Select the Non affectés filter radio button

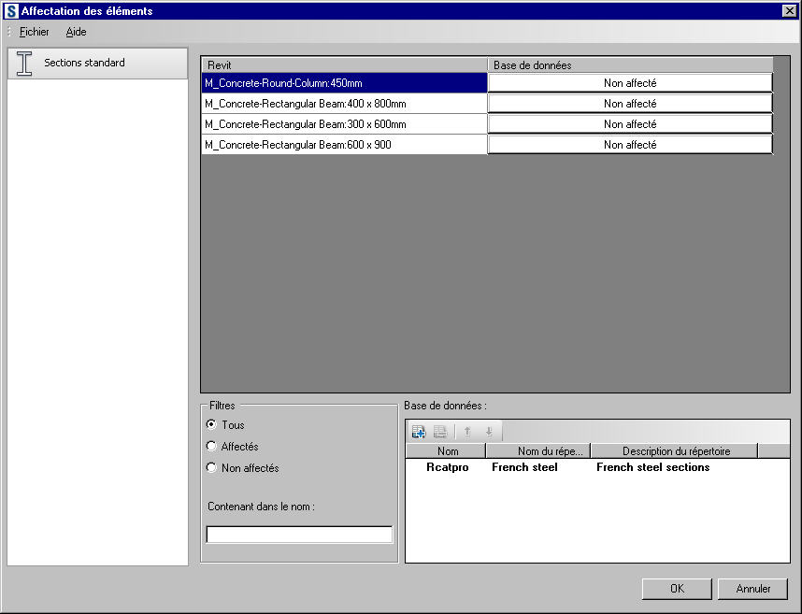(211, 467)
